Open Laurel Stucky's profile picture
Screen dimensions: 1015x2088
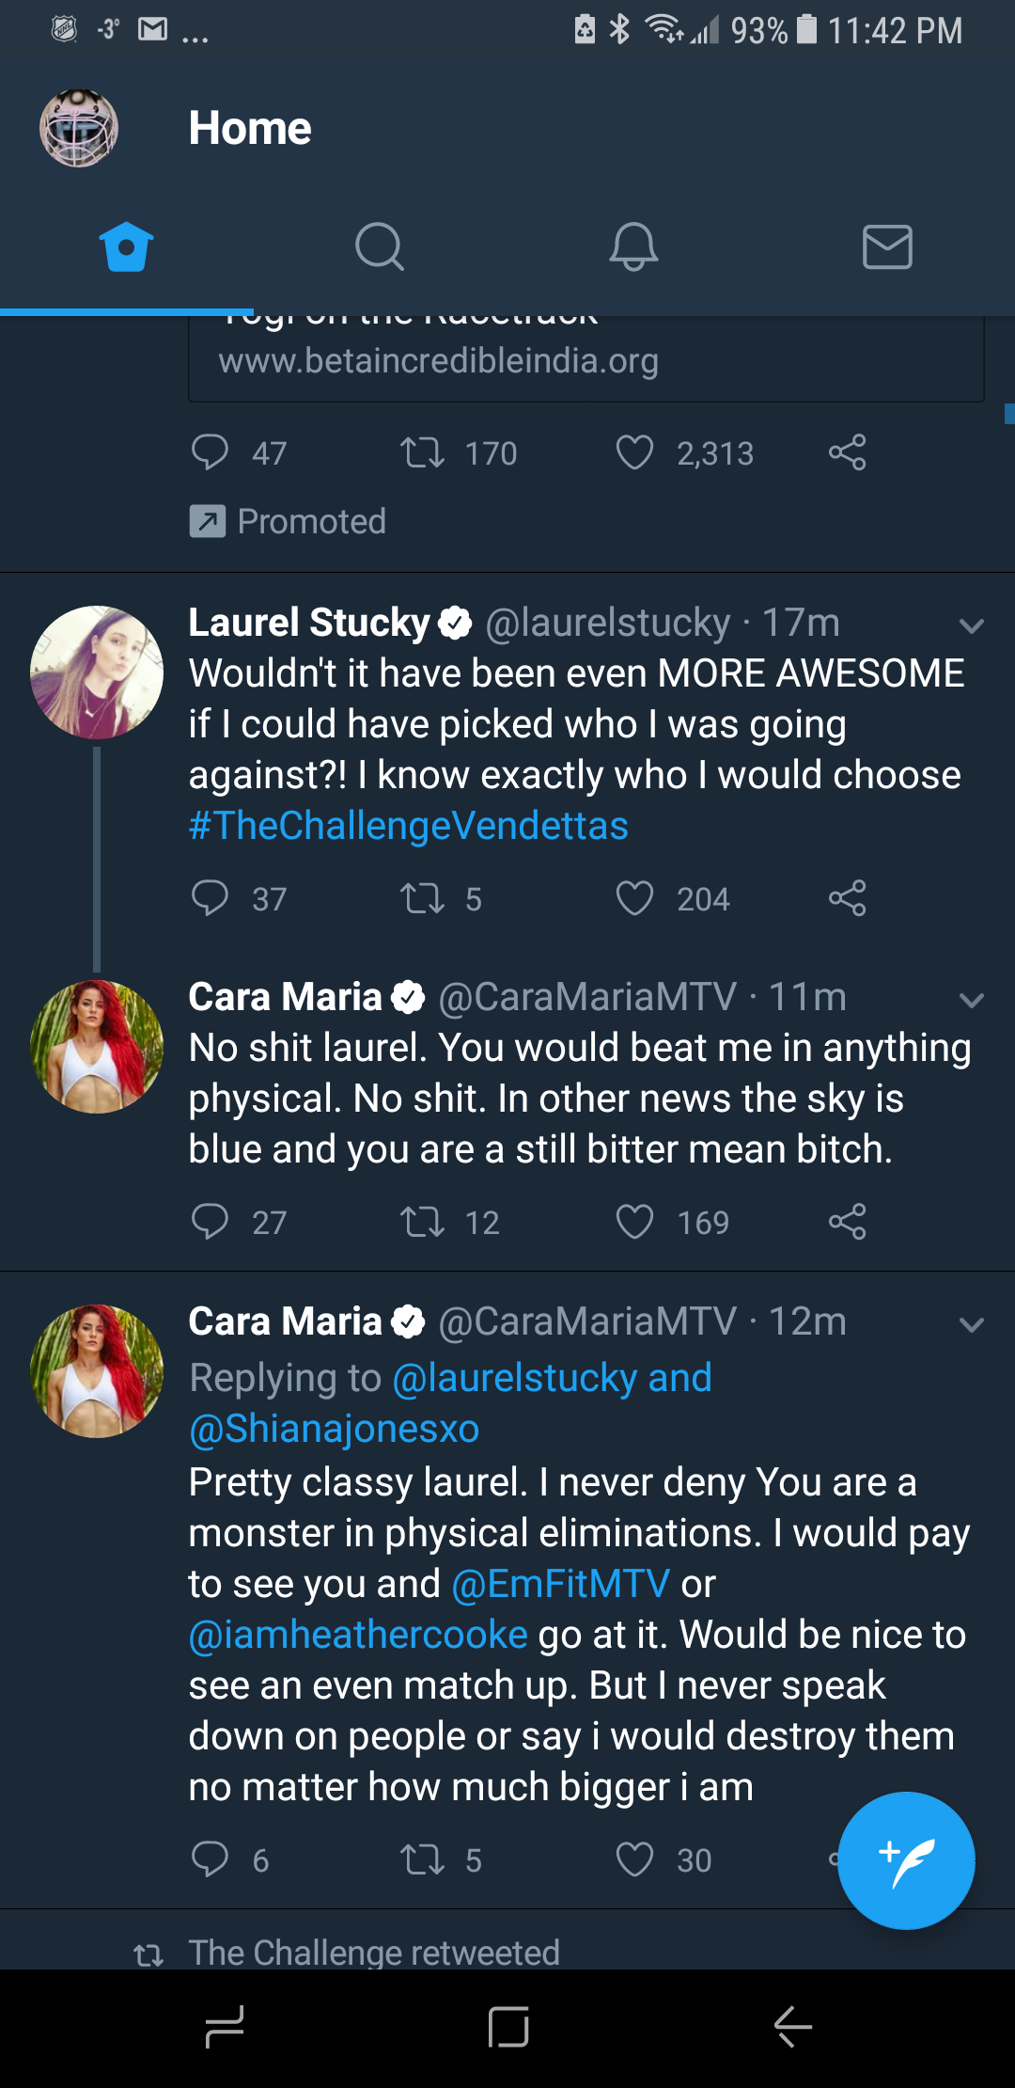[x=97, y=672]
